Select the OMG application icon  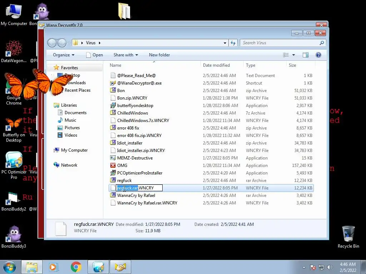tap(113, 165)
